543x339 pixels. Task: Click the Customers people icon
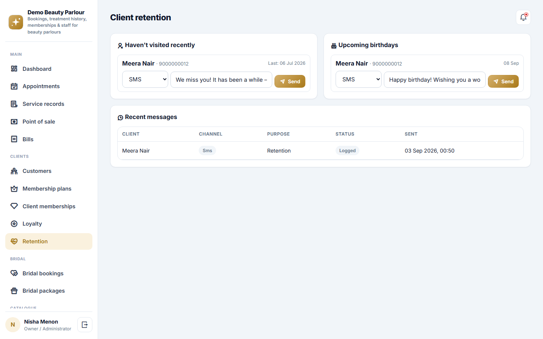tap(14, 171)
